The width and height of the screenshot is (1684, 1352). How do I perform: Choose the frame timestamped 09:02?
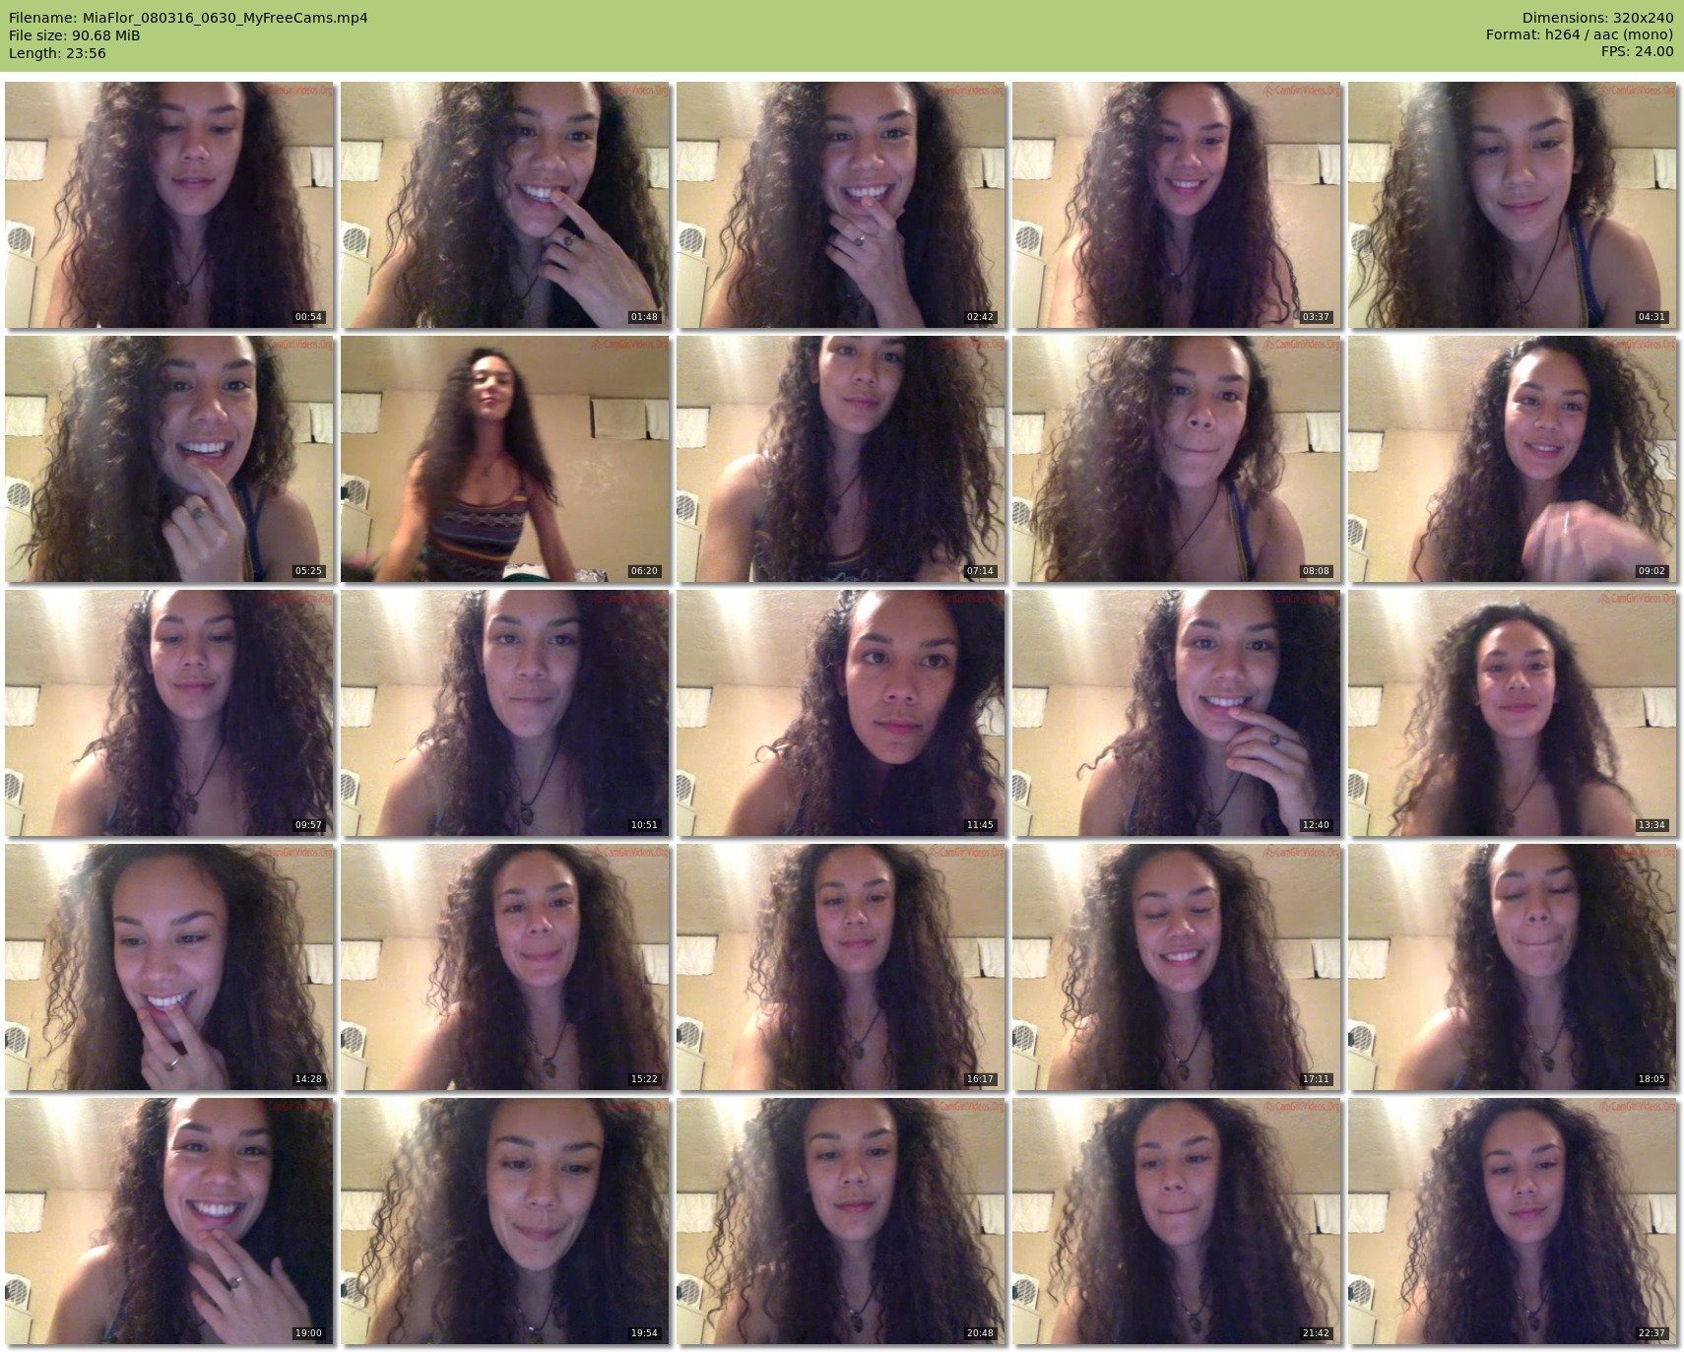tap(1513, 459)
